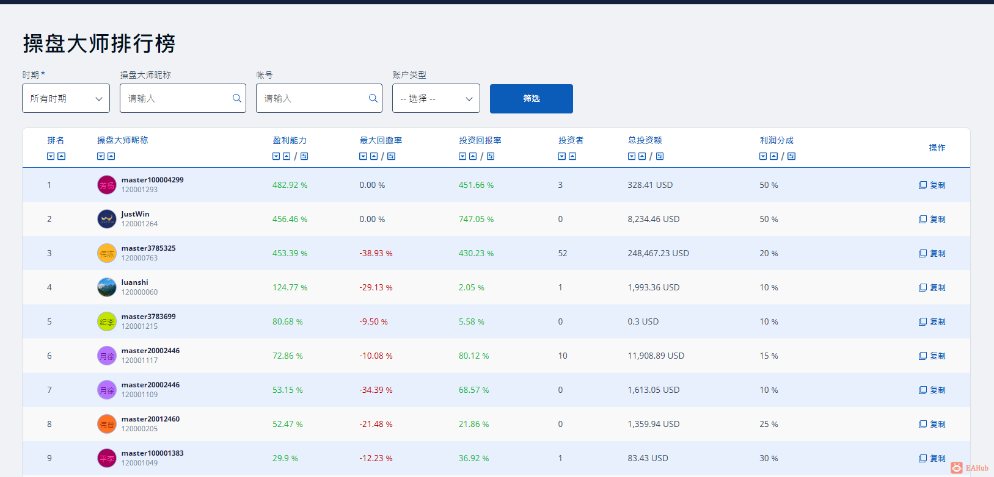Open the 时期 period dropdown
This screenshot has width=994, height=477.
pos(66,98)
